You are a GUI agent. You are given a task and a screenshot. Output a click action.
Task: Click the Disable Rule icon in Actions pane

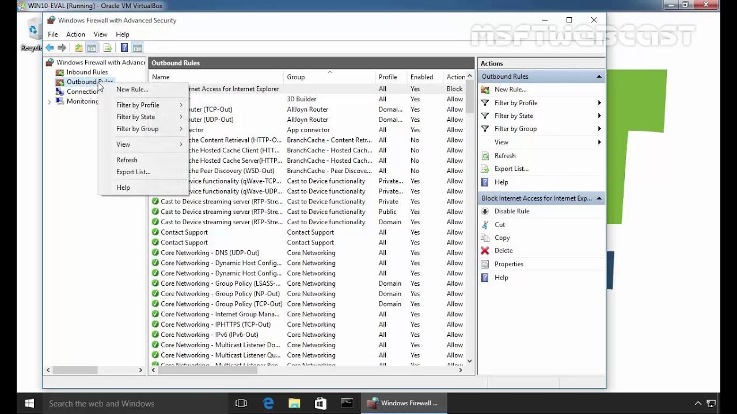point(485,211)
